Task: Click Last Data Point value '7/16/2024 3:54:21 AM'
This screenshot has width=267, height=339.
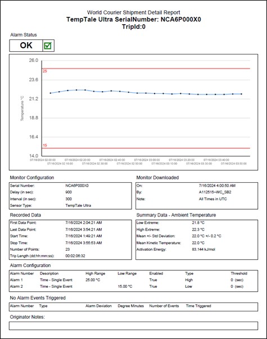Action: coord(84,229)
